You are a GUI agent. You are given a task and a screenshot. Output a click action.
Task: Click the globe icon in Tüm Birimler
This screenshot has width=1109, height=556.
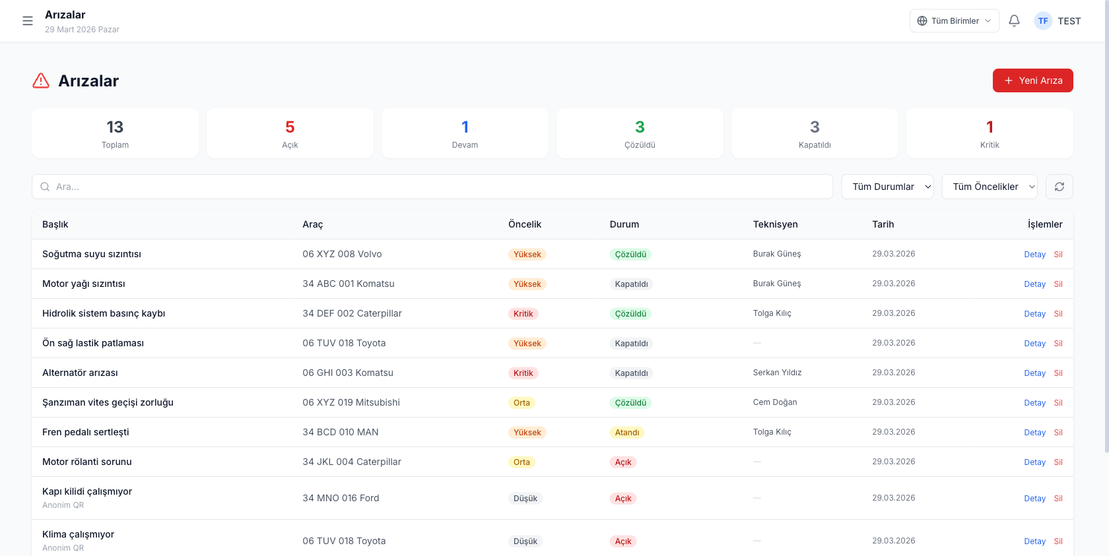click(x=922, y=21)
